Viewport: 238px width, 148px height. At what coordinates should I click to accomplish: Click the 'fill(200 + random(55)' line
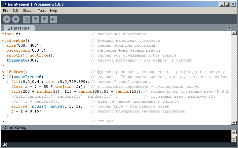77,92
